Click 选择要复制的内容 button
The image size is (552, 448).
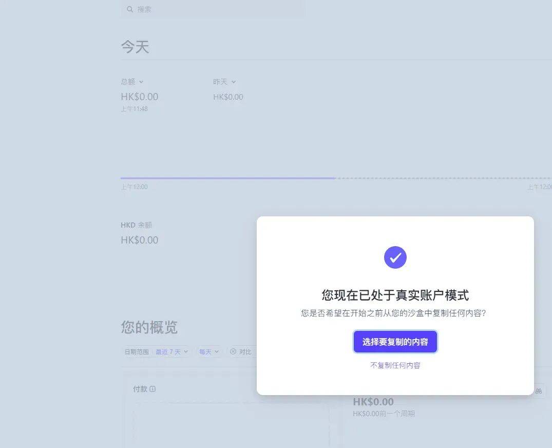[395, 342]
